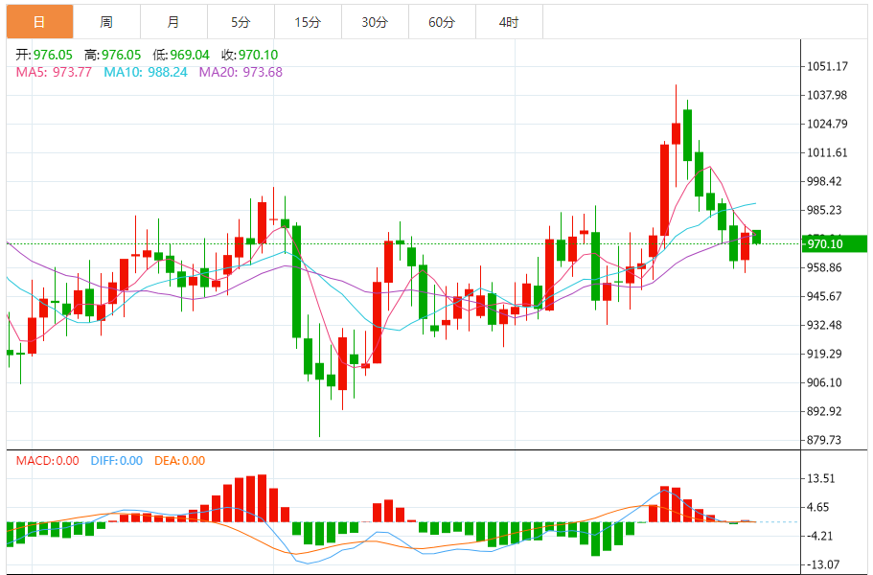Click the 13.51 MACD axis label
This screenshot has width=873, height=575.
821,479
